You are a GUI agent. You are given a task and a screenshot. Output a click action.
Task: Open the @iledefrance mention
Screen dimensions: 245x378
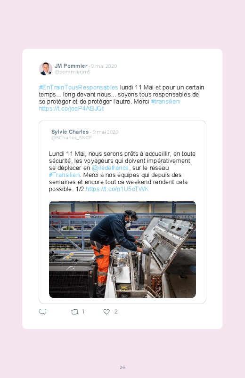click(x=110, y=168)
